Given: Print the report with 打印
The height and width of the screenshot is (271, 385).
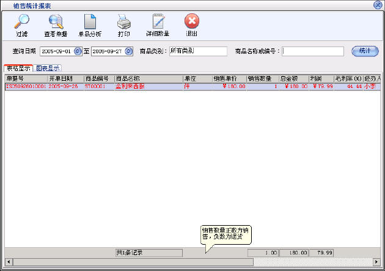Looking at the screenshot, I should (123, 25).
